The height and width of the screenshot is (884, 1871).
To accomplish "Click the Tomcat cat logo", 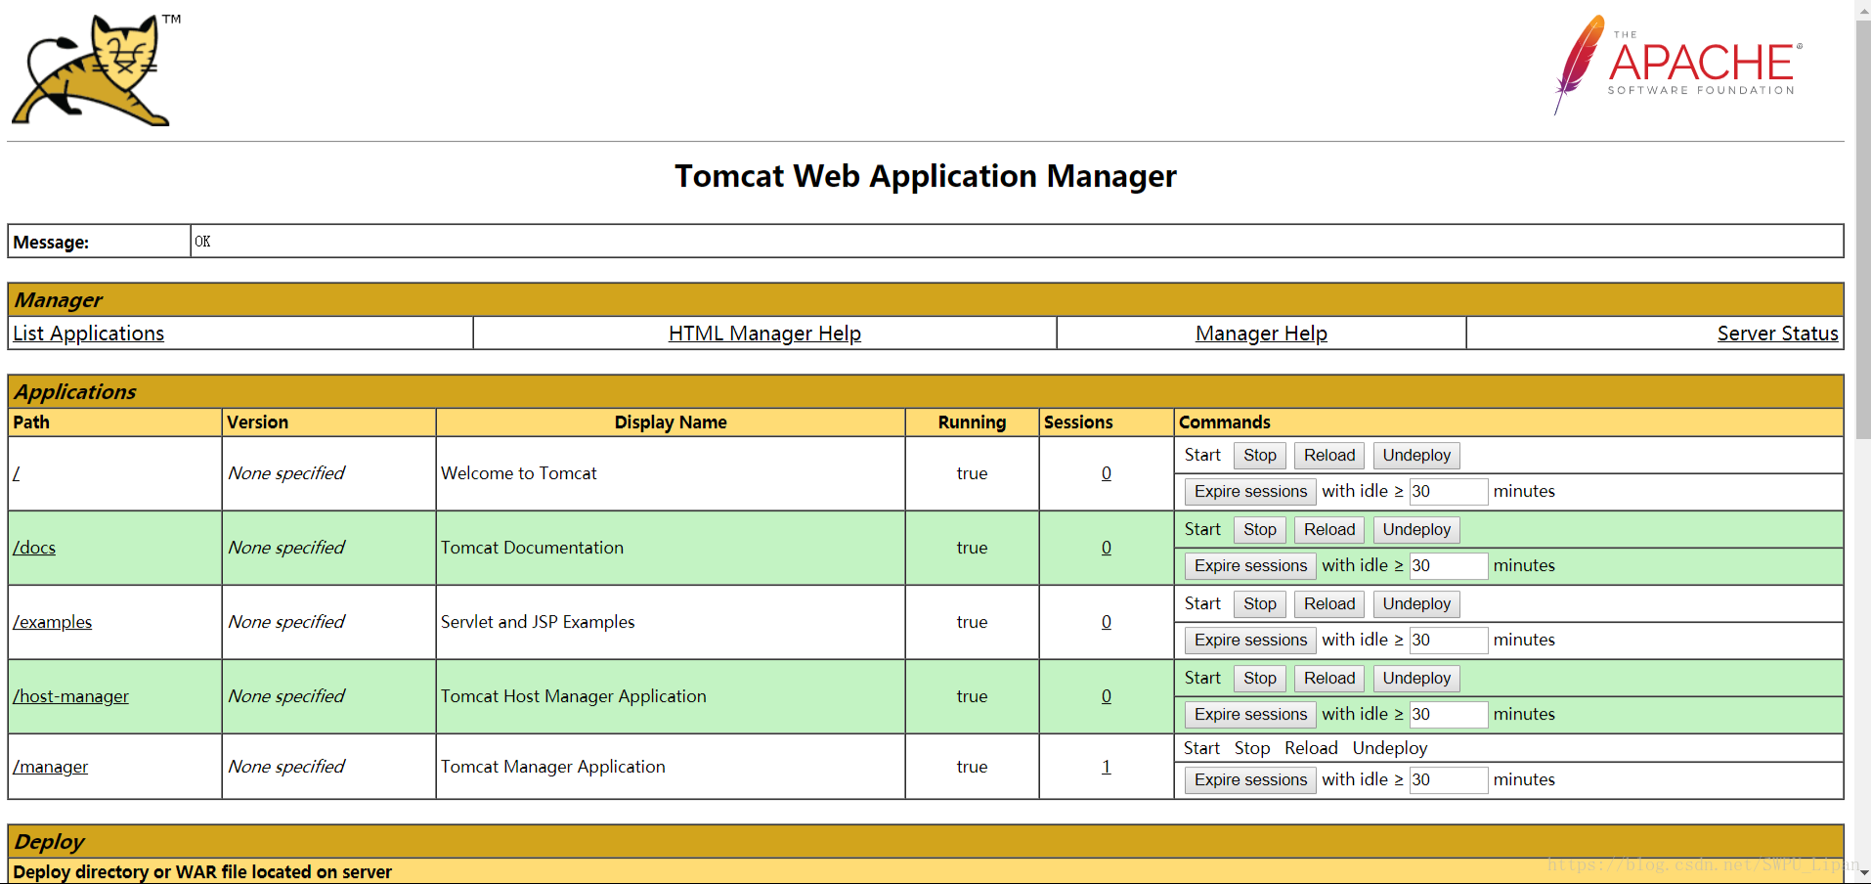I will coord(96,69).
